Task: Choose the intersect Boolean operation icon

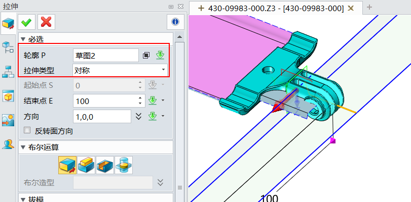Action: (124, 165)
